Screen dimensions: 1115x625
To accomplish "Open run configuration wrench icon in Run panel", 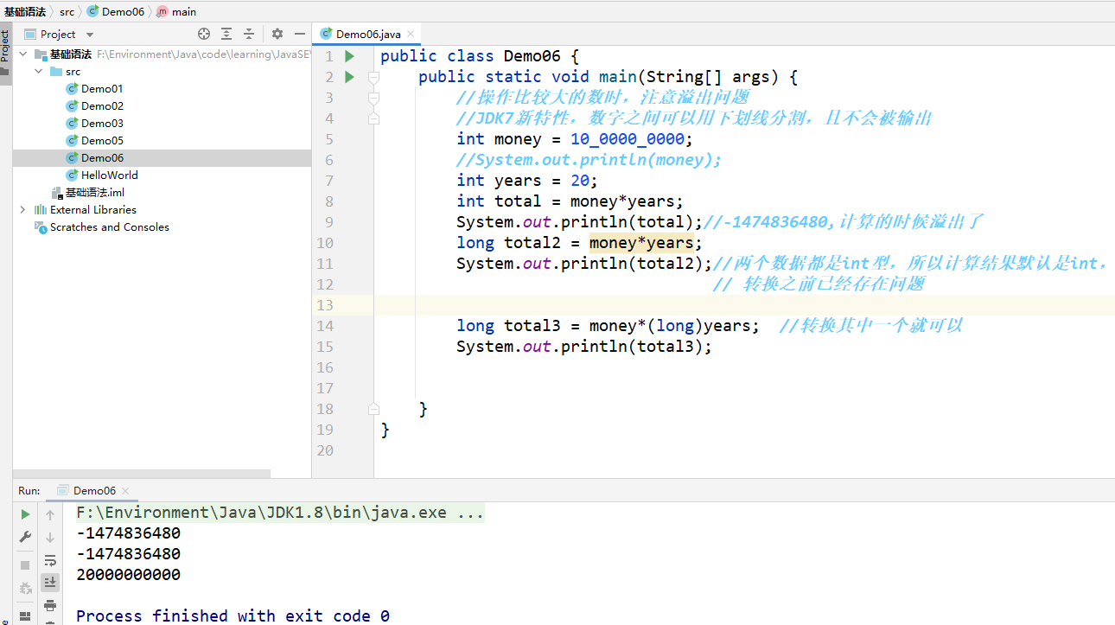I will click(25, 537).
